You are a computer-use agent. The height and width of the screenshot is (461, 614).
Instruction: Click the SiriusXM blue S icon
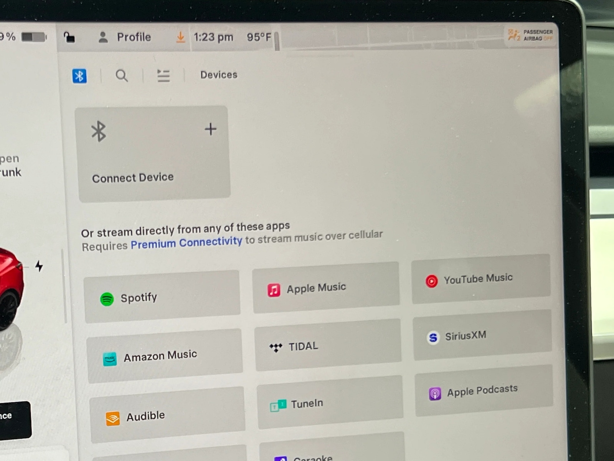(x=433, y=338)
